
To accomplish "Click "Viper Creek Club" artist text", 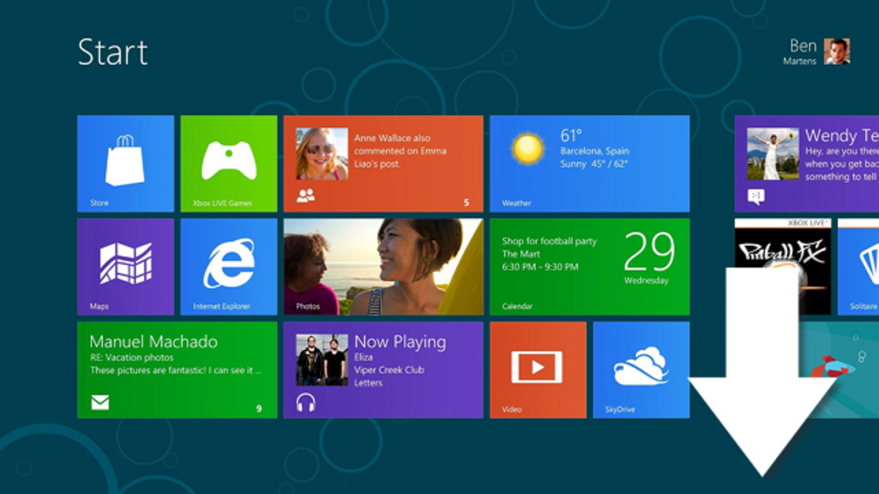I will (x=389, y=370).
